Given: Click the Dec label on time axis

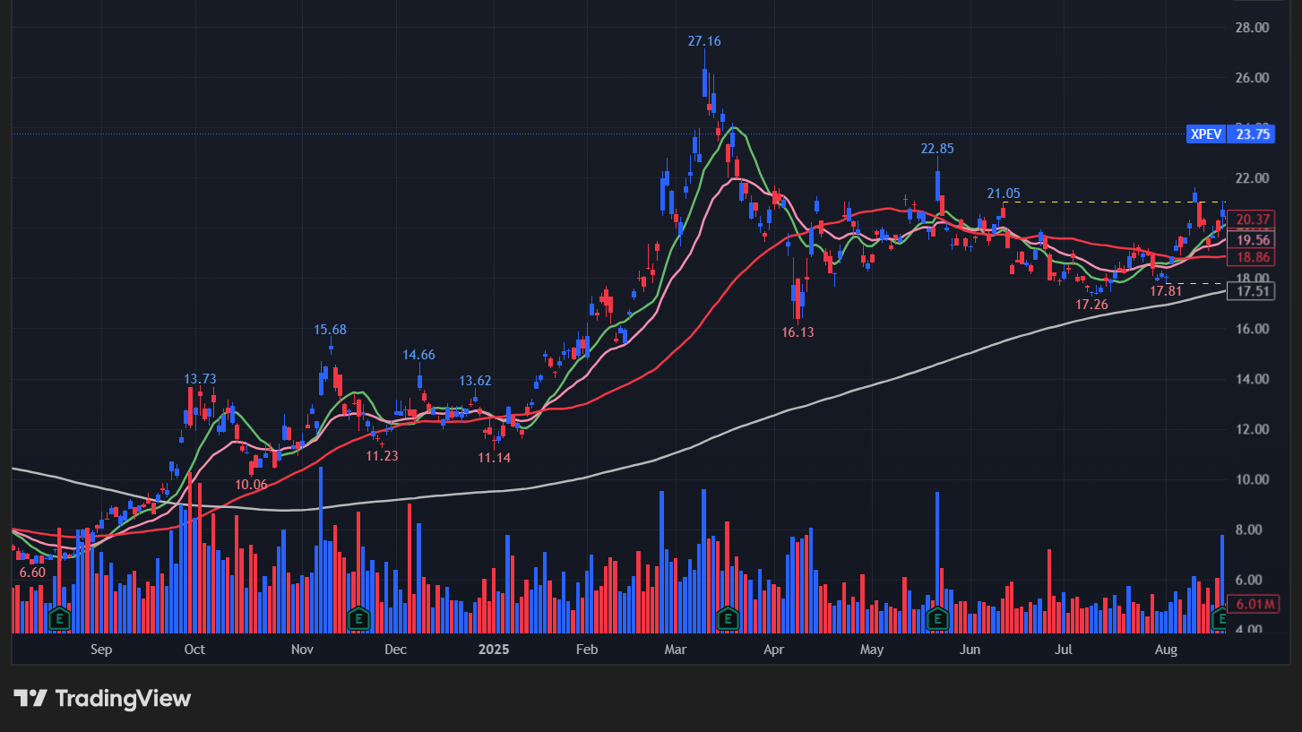Looking at the screenshot, I should (395, 650).
